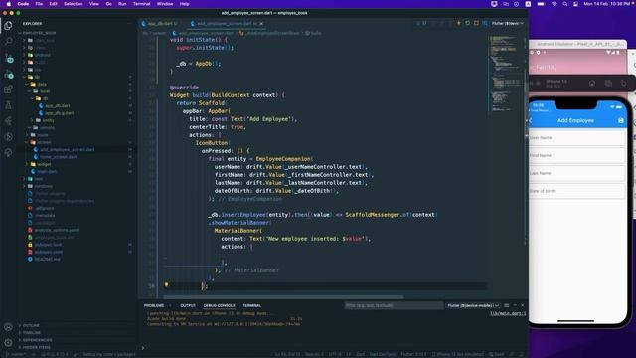Image resolution: width=636 pixels, height=358 pixels.
Task: Open the File menu
Action: pyautogui.click(x=39, y=4)
